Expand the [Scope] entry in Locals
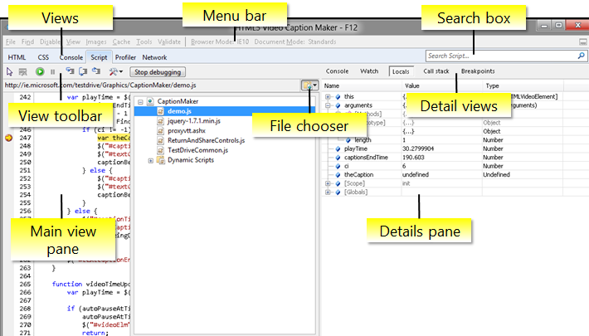The image size is (589, 336). (328, 183)
